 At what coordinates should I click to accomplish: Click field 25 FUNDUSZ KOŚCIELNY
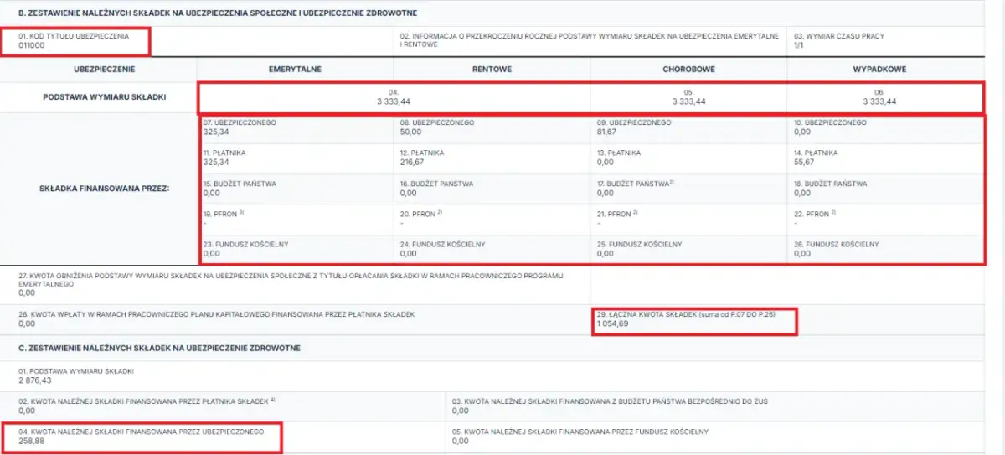(x=688, y=249)
